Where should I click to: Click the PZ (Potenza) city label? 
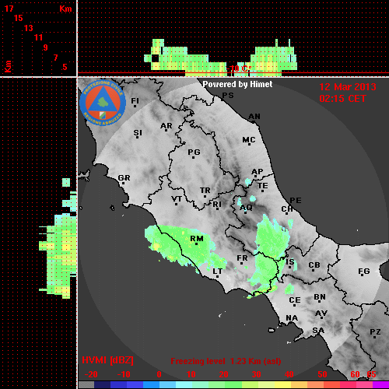375,333
